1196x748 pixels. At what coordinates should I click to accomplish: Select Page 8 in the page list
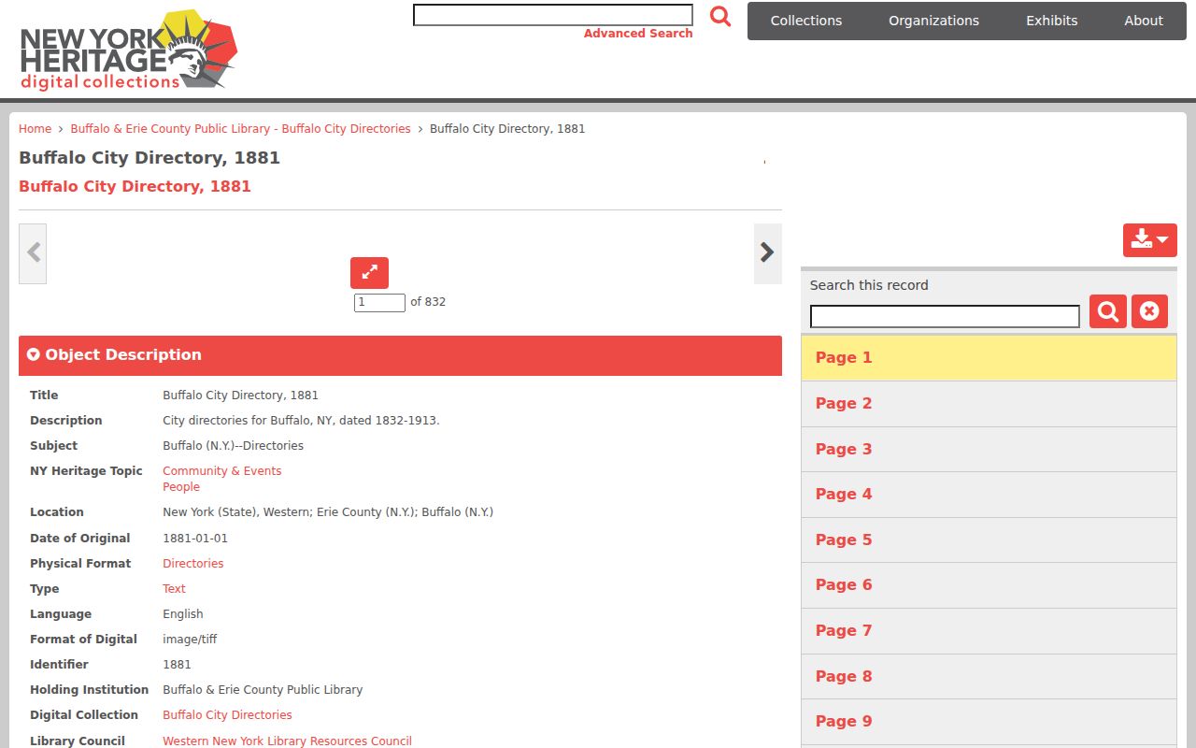tap(989, 677)
